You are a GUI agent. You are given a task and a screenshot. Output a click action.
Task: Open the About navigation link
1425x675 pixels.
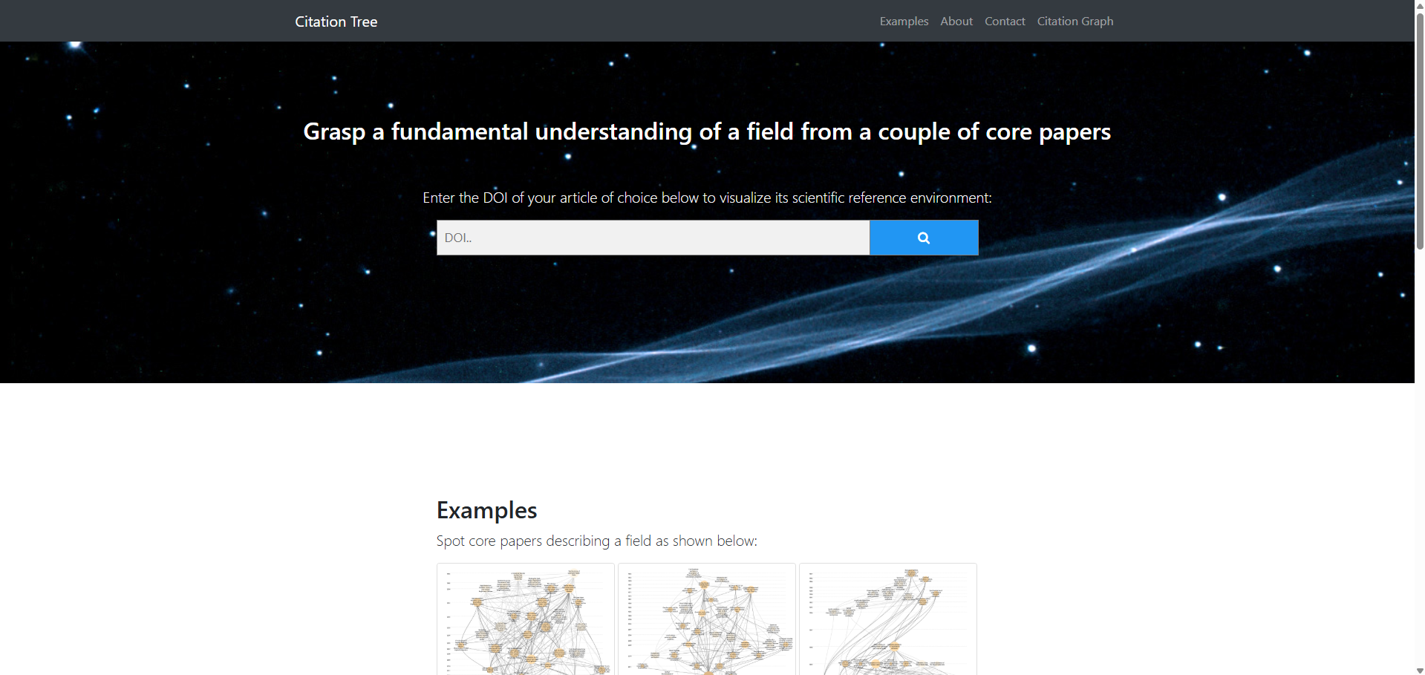pos(956,22)
